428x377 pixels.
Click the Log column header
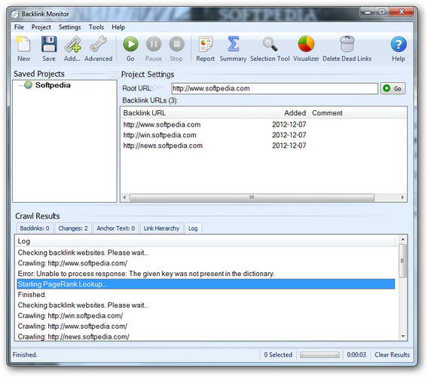click(206, 241)
